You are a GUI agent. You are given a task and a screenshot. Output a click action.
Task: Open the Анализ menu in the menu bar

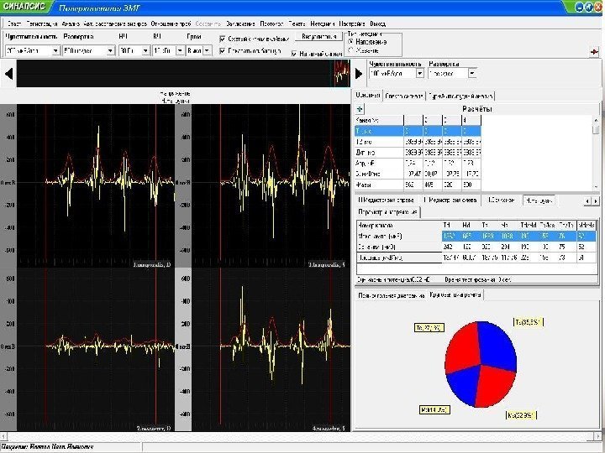[x=70, y=24]
